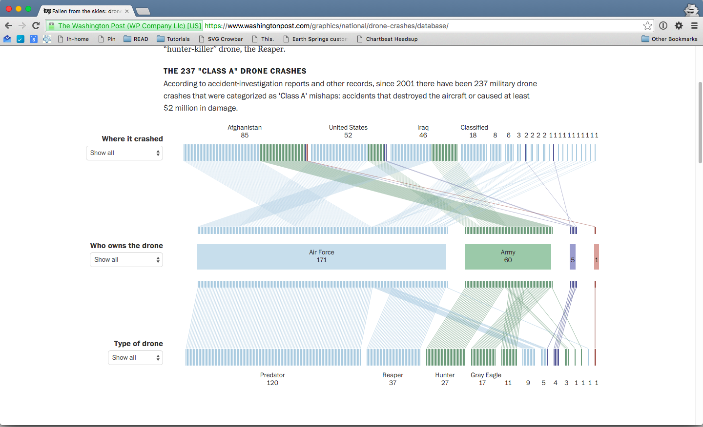Screen dimensions: 703x427
Task: Click the Predator drone bars group
Action: [273, 357]
